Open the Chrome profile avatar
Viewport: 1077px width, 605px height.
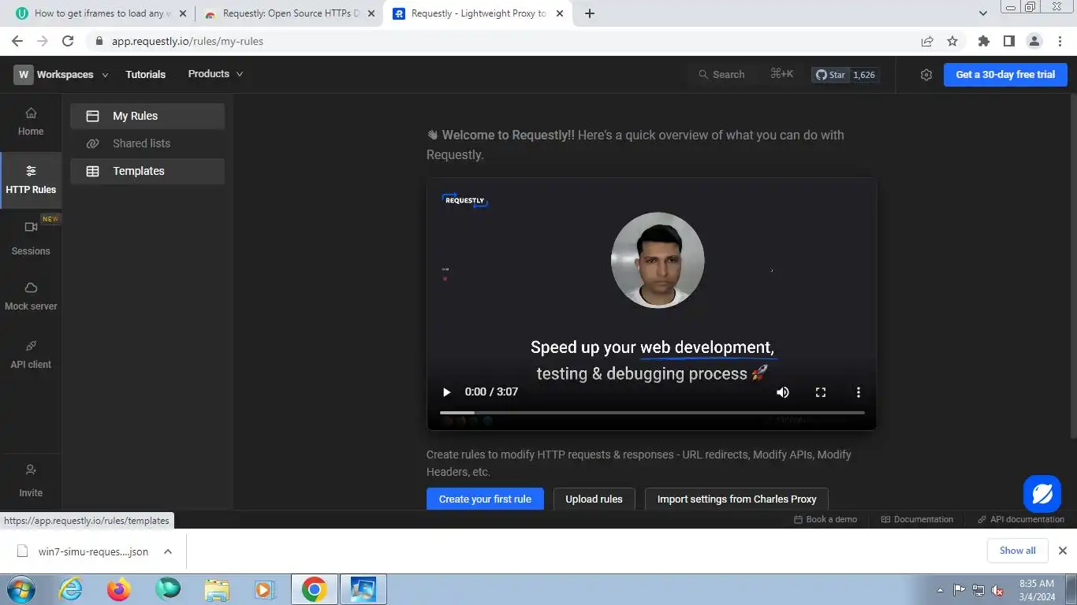[1034, 41]
